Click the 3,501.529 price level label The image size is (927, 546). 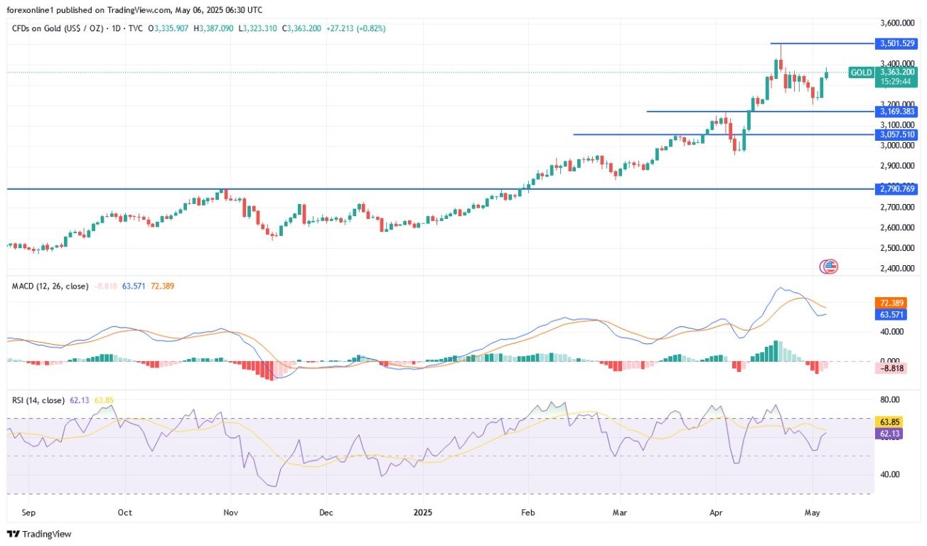click(x=898, y=43)
